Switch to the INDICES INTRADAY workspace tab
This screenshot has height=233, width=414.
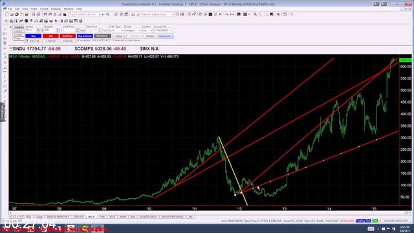[173, 217]
